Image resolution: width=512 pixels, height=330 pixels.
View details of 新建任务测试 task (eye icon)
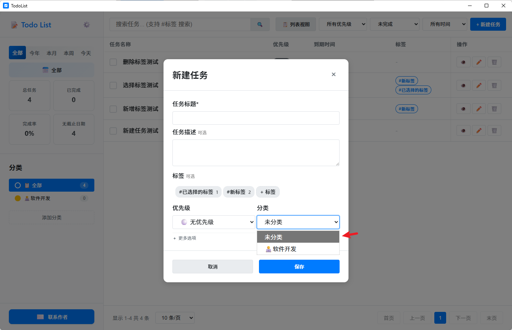click(463, 131)
